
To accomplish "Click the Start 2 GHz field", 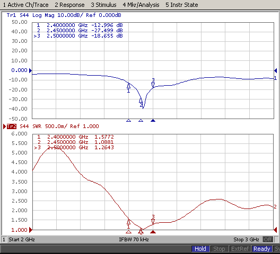I will click(22, 239).
